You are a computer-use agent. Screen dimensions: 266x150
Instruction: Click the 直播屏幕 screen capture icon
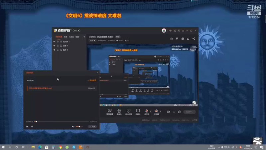(x=110, y=111)
